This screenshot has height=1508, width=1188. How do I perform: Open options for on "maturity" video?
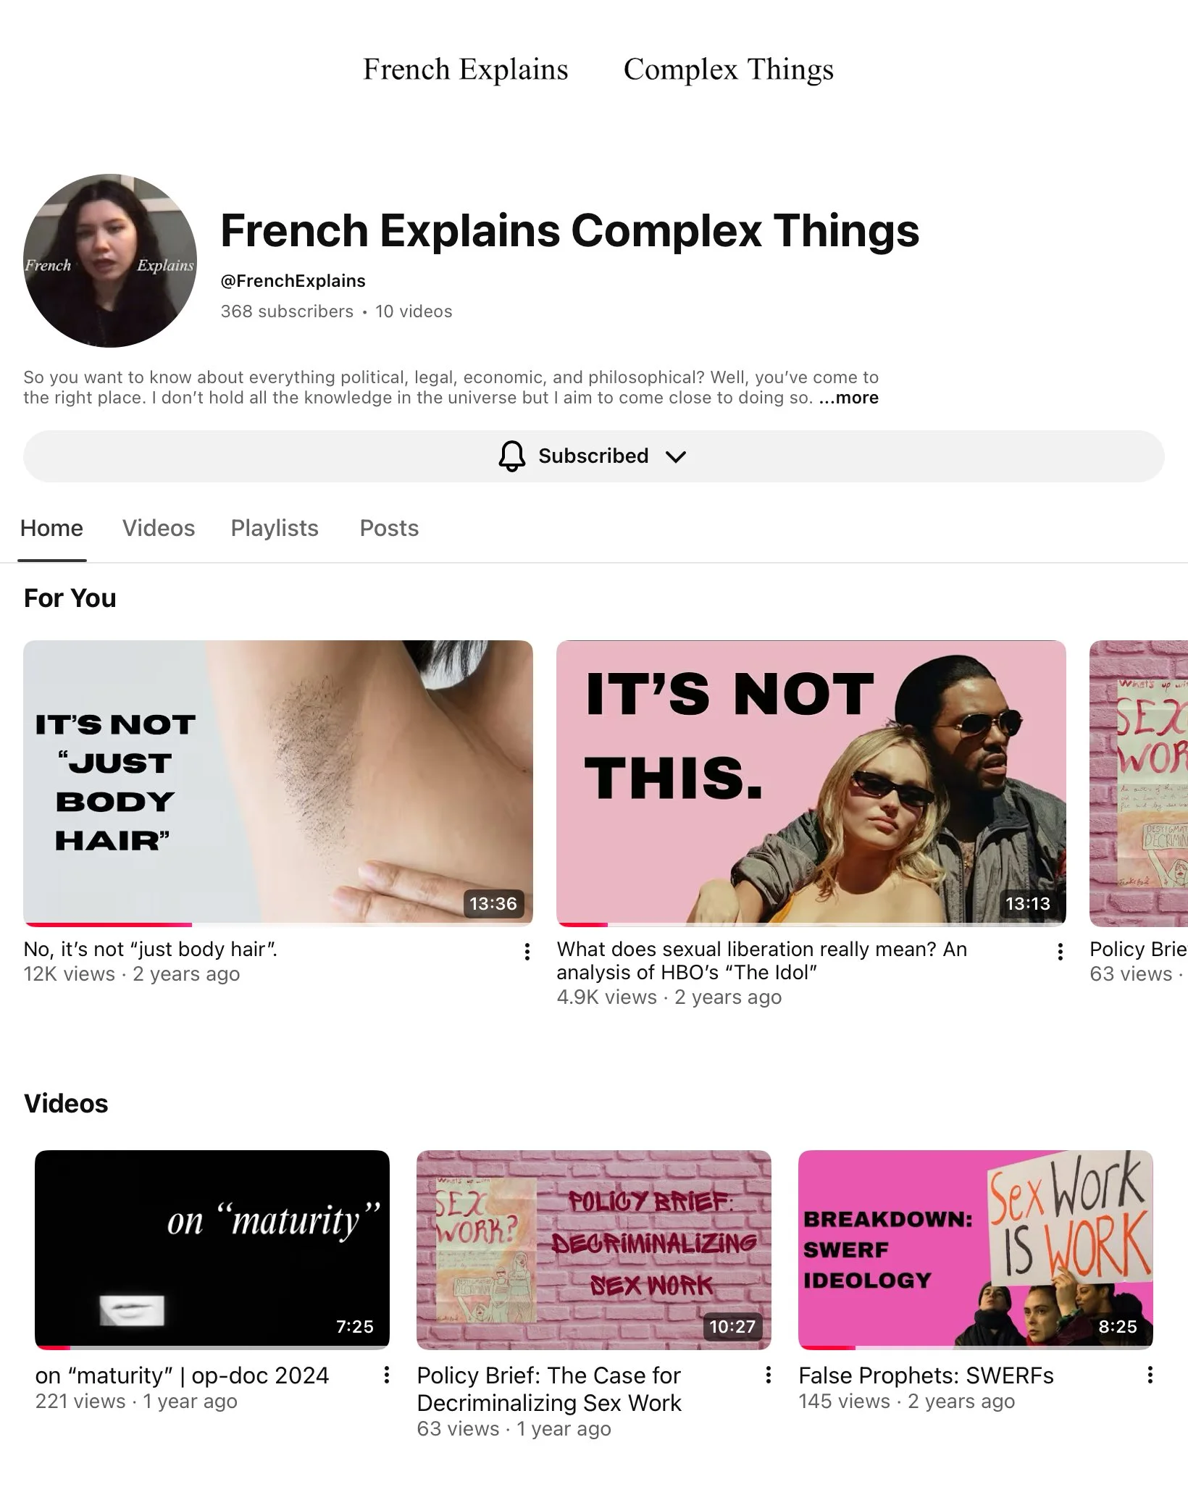[x=387, y=1374]
